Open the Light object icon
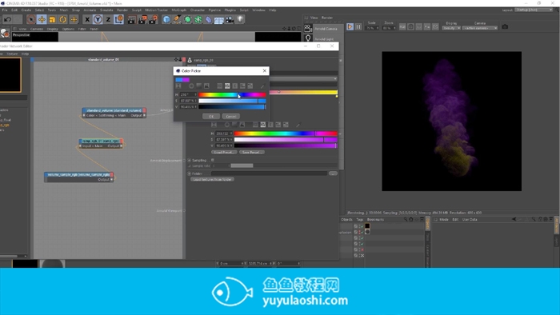The width and height of the screenshot is (560, 315). [x=240, y=20]
